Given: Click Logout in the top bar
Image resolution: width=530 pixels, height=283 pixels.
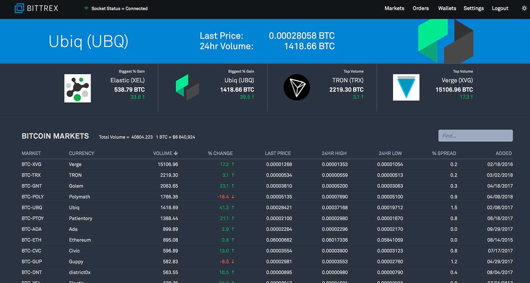Looking at the screenshot, I should [500, 8].
